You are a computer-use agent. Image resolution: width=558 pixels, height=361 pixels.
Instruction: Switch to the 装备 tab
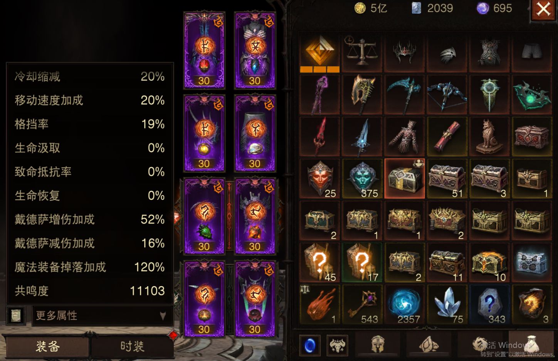pos(47,346)
